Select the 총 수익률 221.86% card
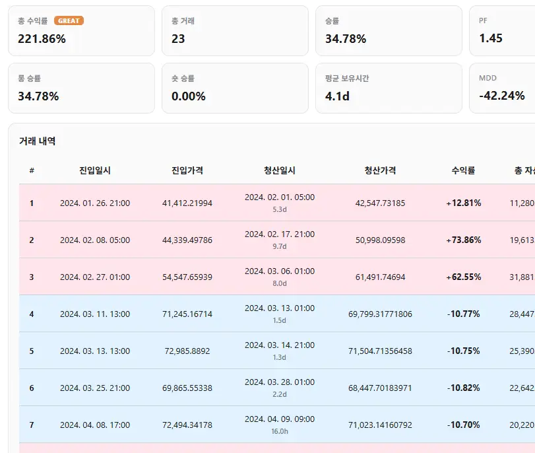The image size is (535, 453). point(81,31)
